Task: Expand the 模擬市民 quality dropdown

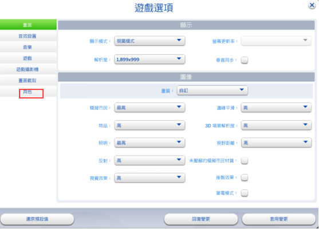Action: (x=149, y=108)
